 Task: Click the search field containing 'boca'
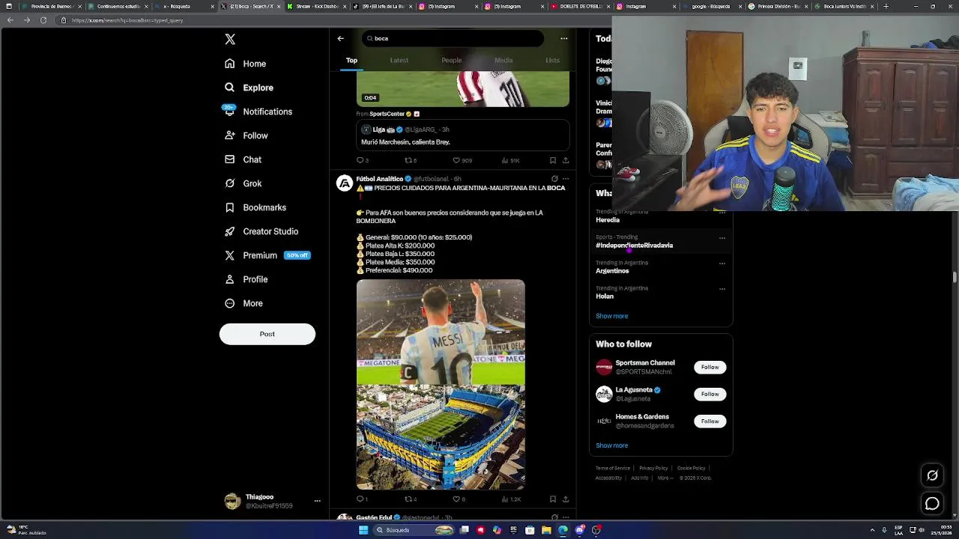click(453, 38)
